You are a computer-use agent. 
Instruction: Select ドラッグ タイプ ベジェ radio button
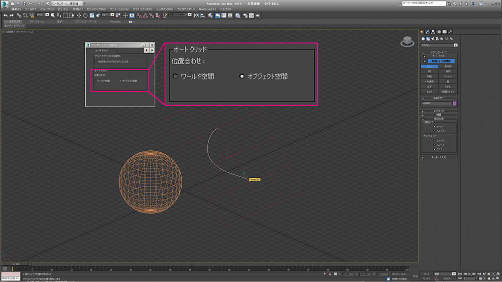434,149
